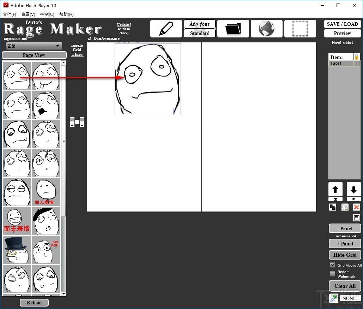Viewport: 363px width, 309px height.
Task: Move selected item down one layer
Action: point(353,189)
